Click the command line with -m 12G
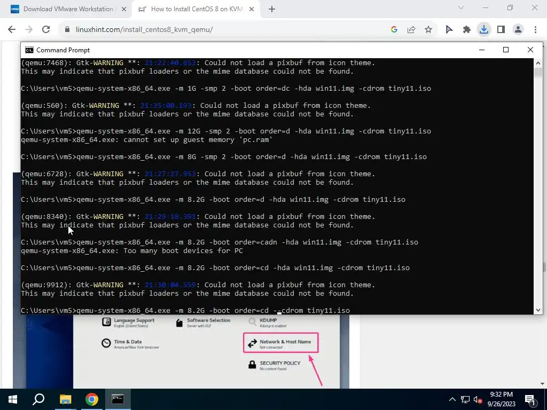Image resolution: width=547 pixels, height=410 pixels. [x=226, y=131]
